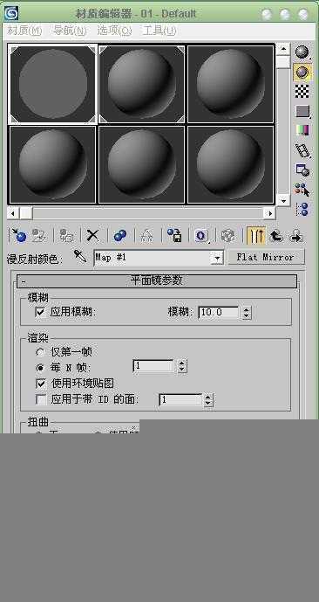
Task: Click the 3ds Max logo in title bar
Action: pyautogui.click(x=10, y=13)
